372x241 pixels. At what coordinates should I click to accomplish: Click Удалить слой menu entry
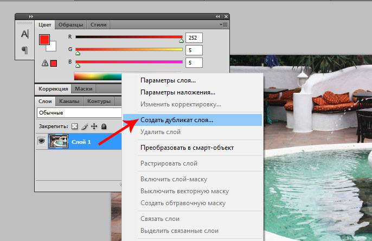click(x=161, y=132)
